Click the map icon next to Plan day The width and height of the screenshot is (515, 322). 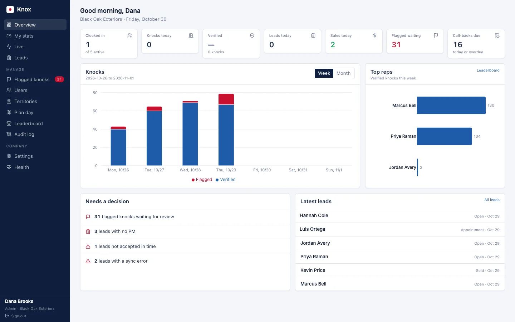coord(9,112)
